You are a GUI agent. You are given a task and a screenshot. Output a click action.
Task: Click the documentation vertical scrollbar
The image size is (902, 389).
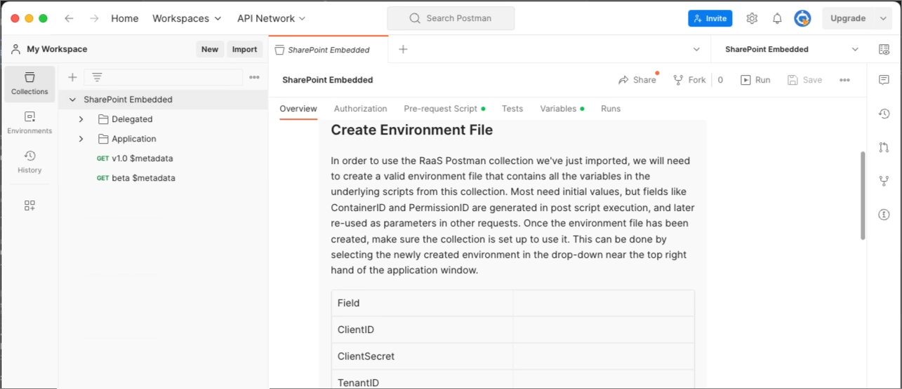click(863, 196)
